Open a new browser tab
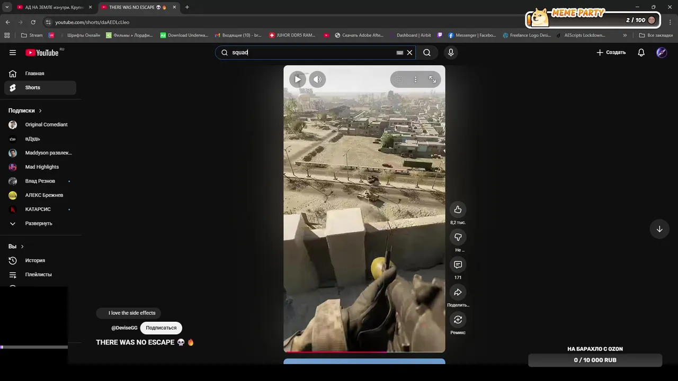The height and width of the screenshot is (381, 678). point(187,7)
